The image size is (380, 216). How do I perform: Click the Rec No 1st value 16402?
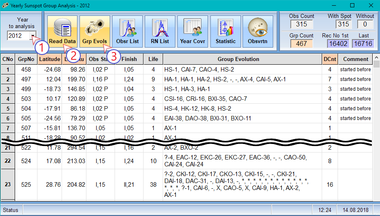338,44
